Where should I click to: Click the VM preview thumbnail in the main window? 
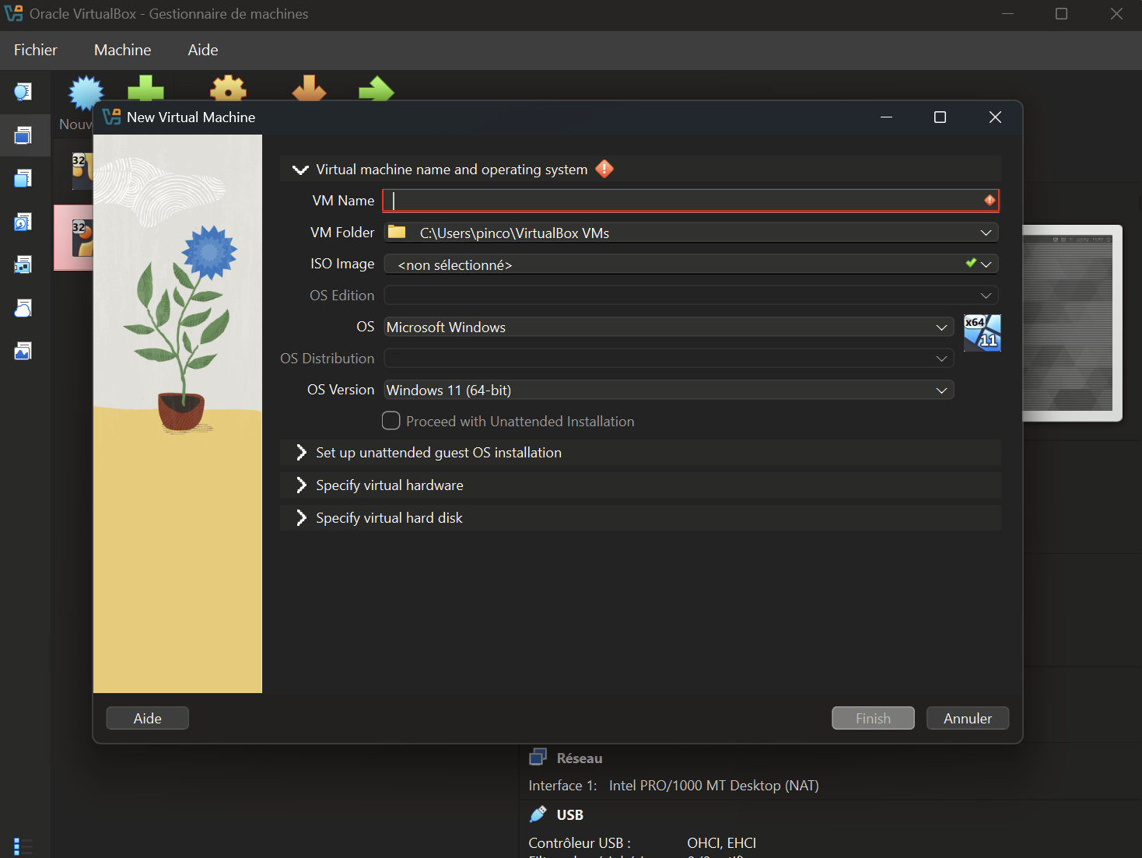click(x=1073, y=323)
